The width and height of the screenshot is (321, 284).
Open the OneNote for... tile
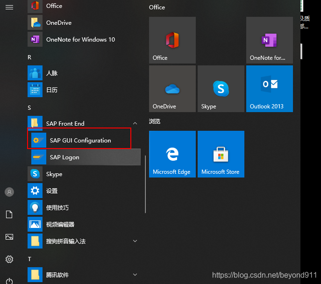click(270, 40)
